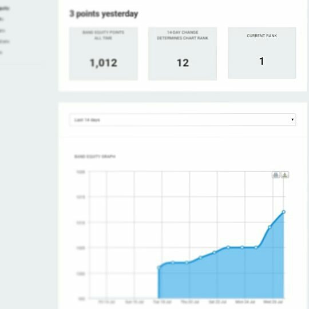
Task: Click the Band Equity Points all-time card
Action: point(104,54)
